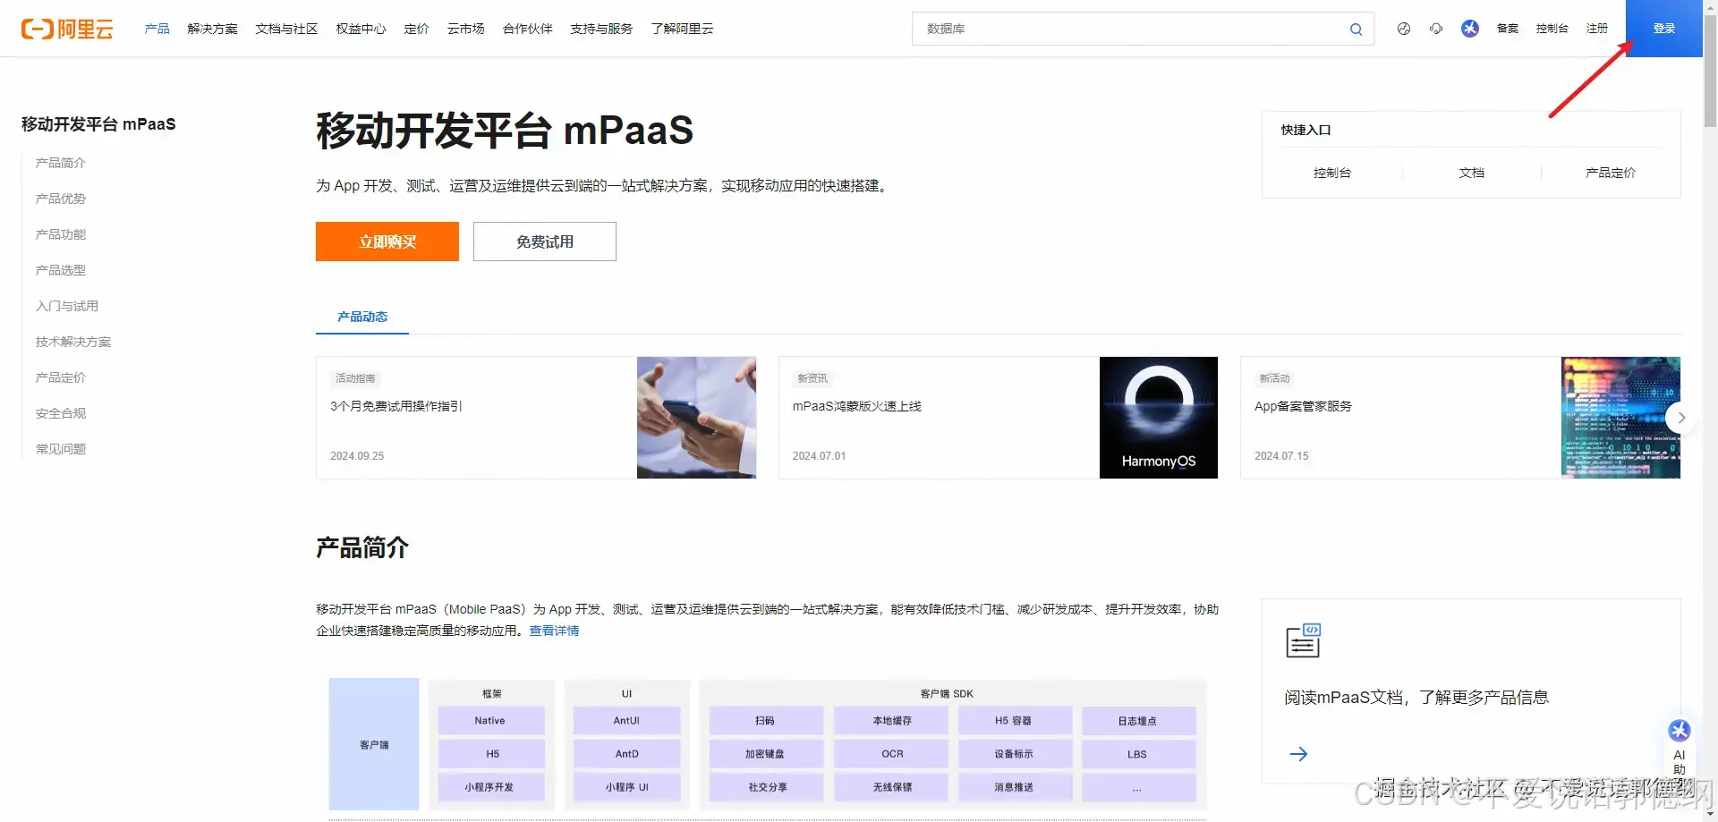Open the floating AI assistant widget
Viewport: 1718px width, 822px height.
point(1680,747)
